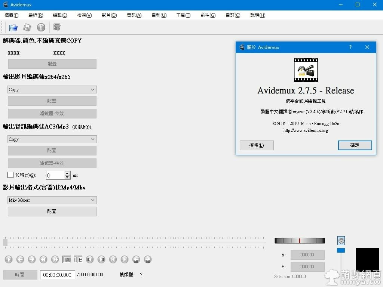Click 配置 under the decoder section

pos(52,64)
